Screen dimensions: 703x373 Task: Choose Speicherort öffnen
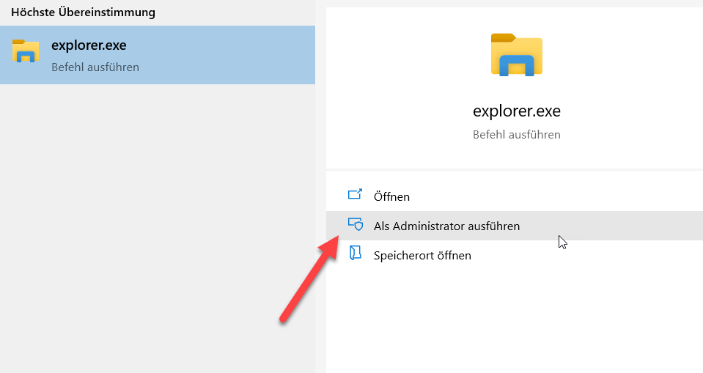click(x=515, y=255)
